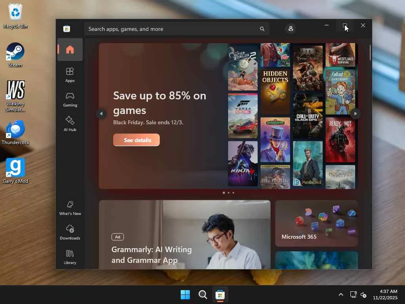Open the detective with magnifying glass game tile
405x304 pixels.
275,140
